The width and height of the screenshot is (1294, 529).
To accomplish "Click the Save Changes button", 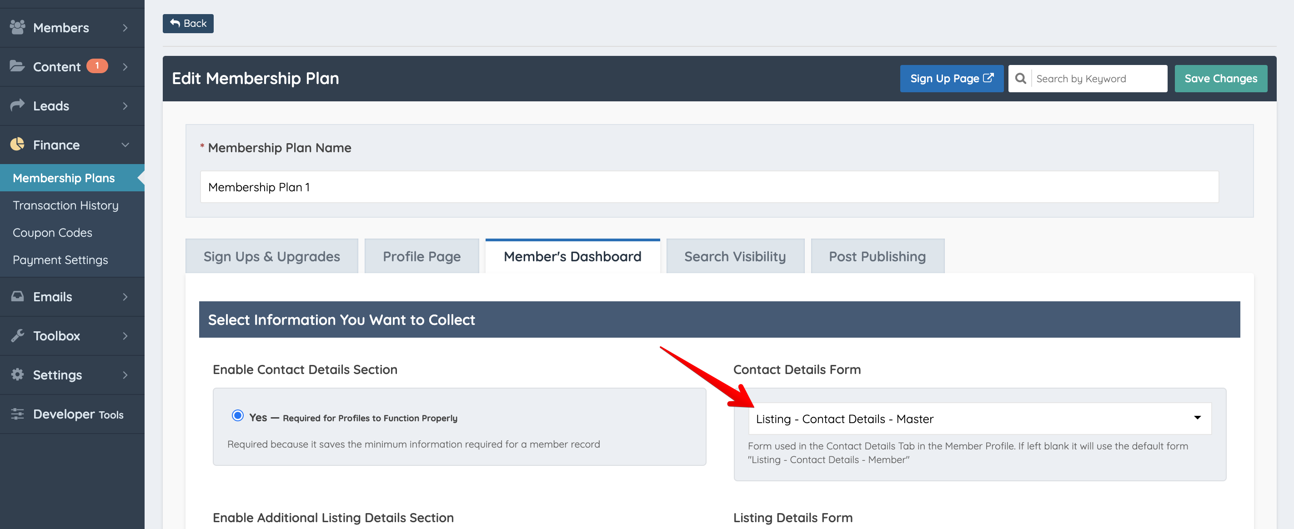I will click(1220, 78).
